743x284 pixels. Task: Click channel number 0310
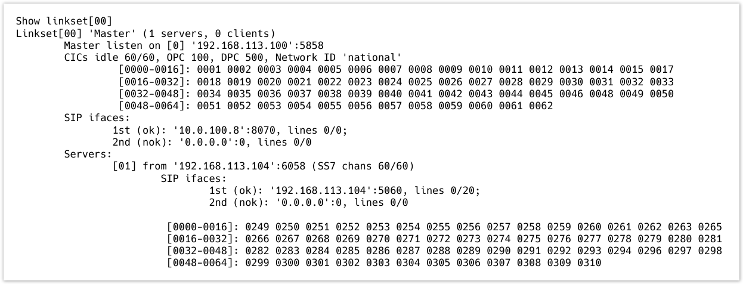pyautogui.click(x=589, y=263)
